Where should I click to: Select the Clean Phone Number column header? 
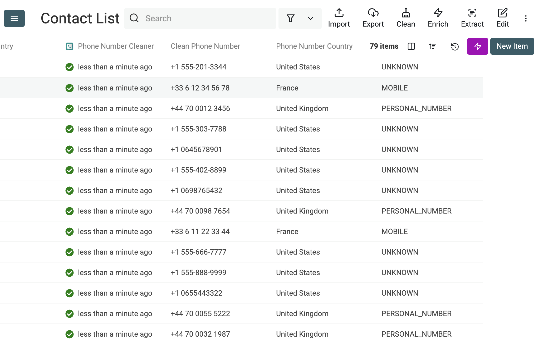click(x=205, y=46)
